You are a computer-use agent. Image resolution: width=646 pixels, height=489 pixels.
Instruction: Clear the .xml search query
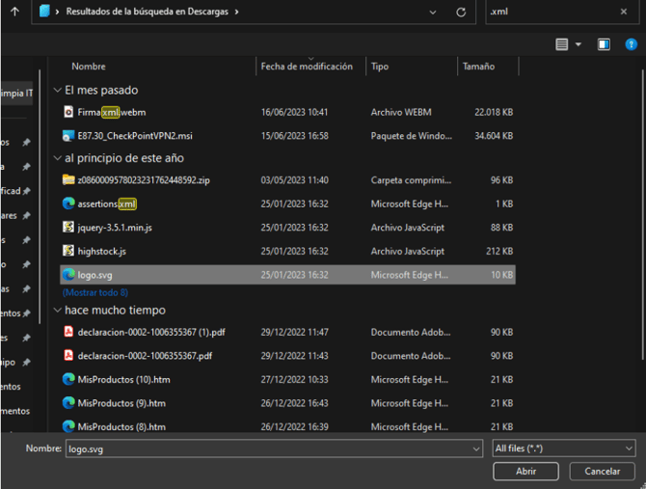point(624,12)
